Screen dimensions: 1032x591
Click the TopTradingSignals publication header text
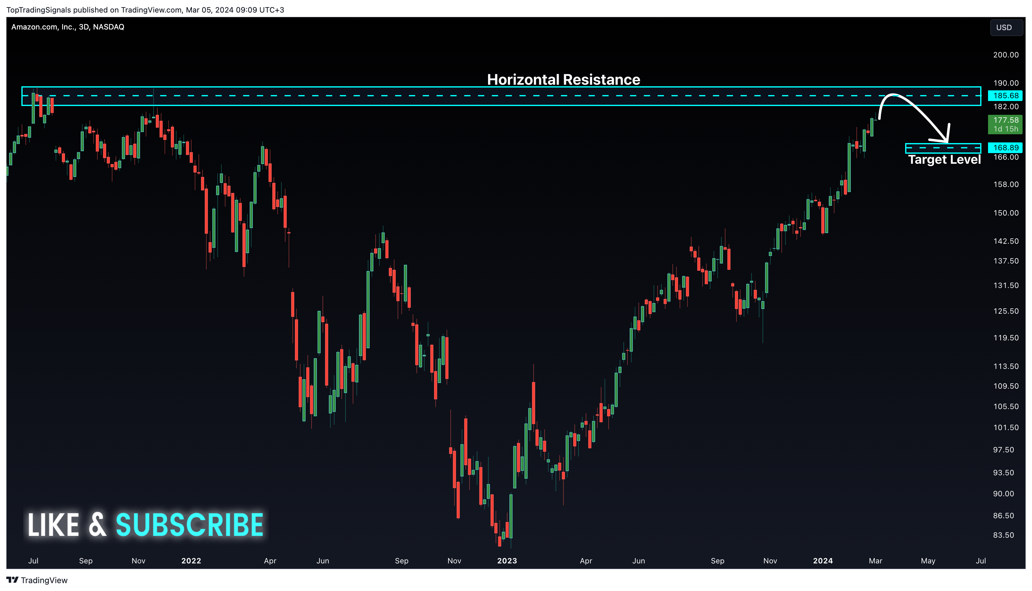(145, 10)
